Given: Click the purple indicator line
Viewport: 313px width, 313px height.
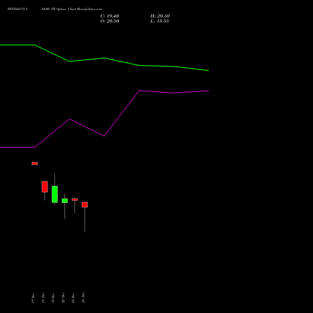Looking at the screenshot, I should point(105,136).
